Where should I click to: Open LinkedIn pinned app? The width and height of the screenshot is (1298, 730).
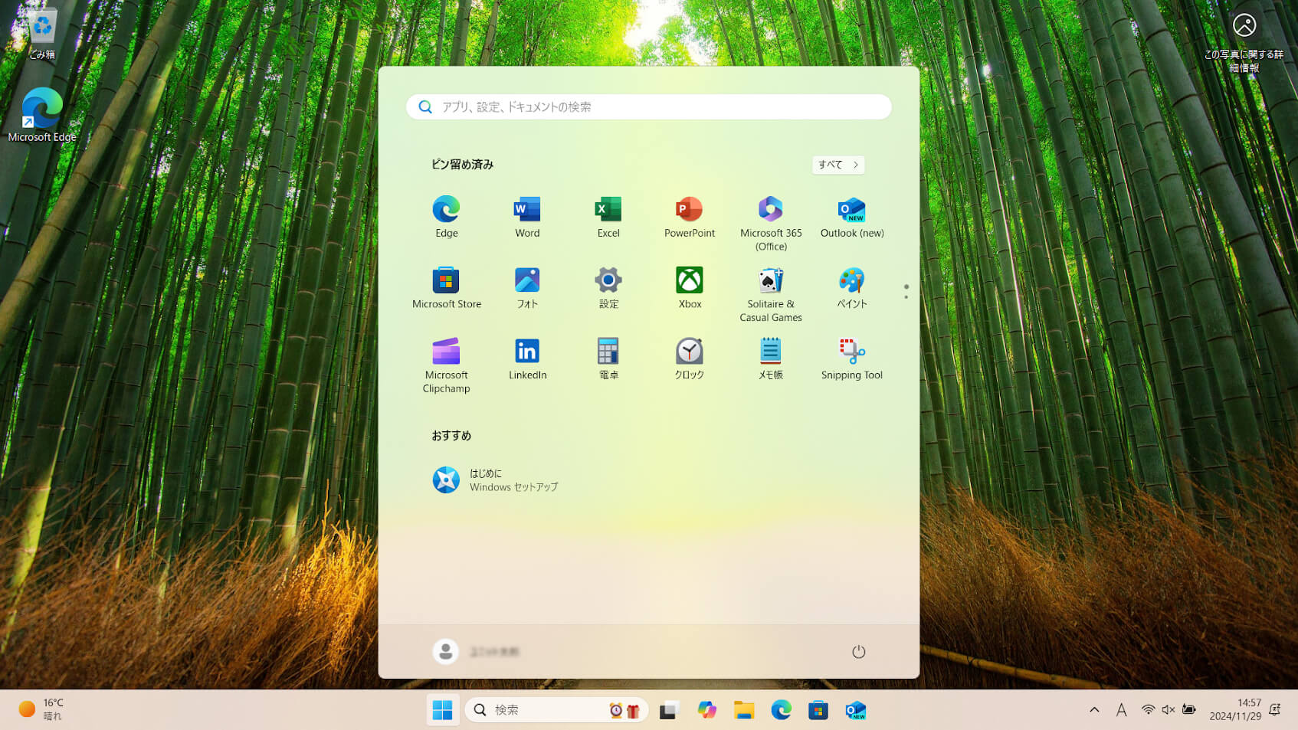pyautogui.click(x=527, y=359)
